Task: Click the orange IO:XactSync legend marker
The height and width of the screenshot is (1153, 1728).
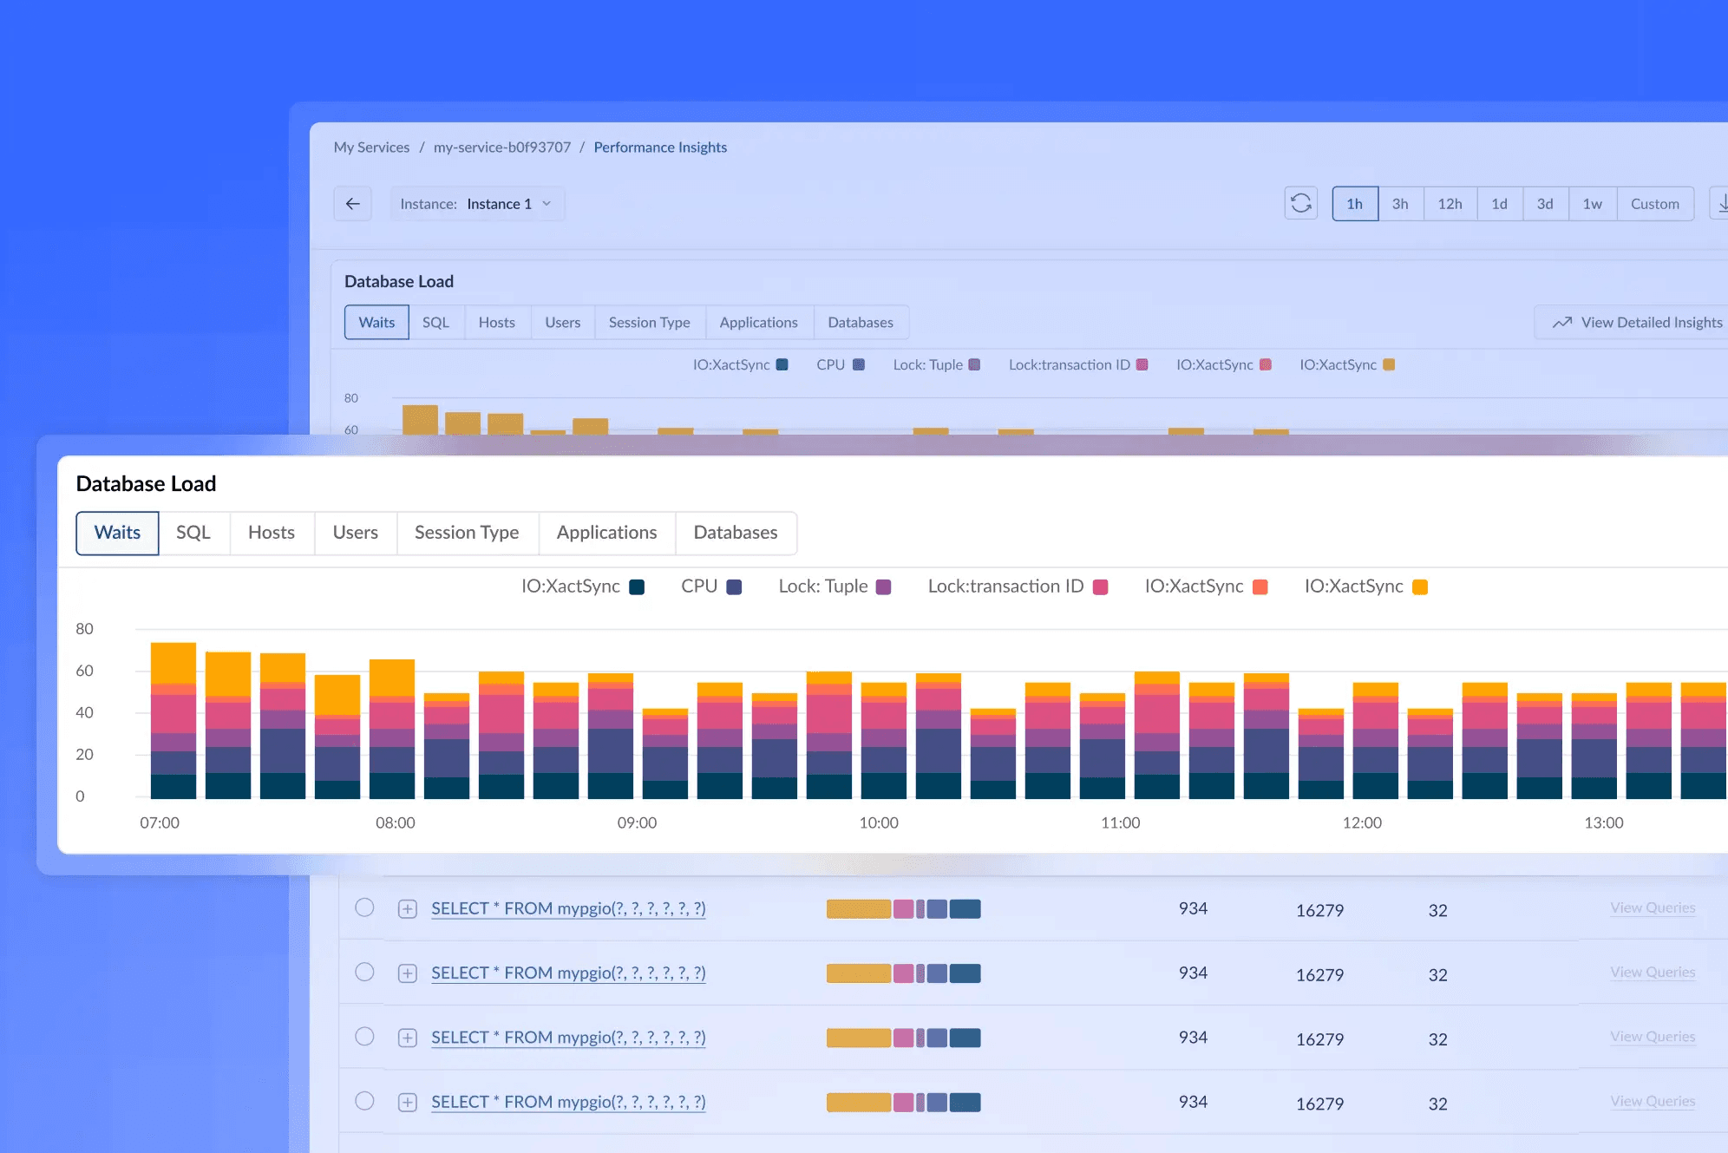Action: [1420, 587]
